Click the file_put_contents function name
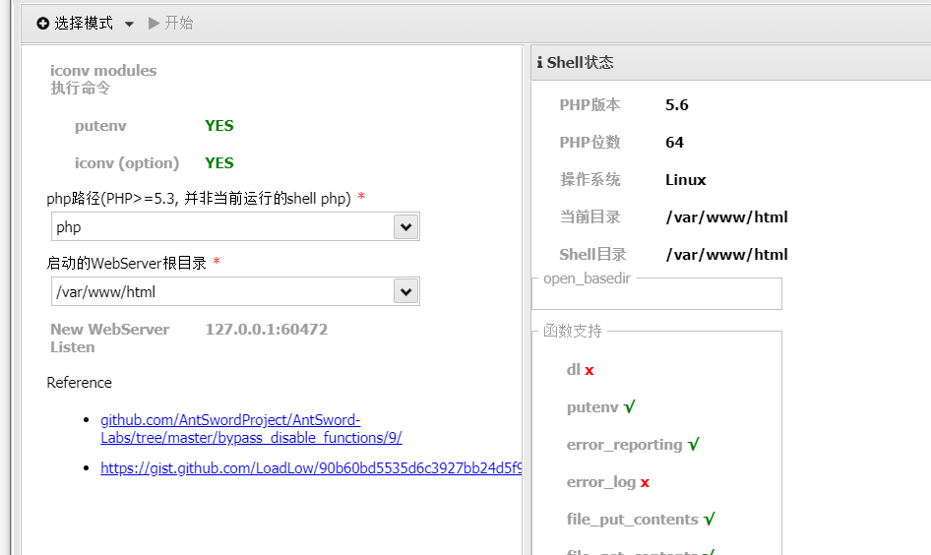The width and height of the screenshot is (931, 555). pos(633,520)
